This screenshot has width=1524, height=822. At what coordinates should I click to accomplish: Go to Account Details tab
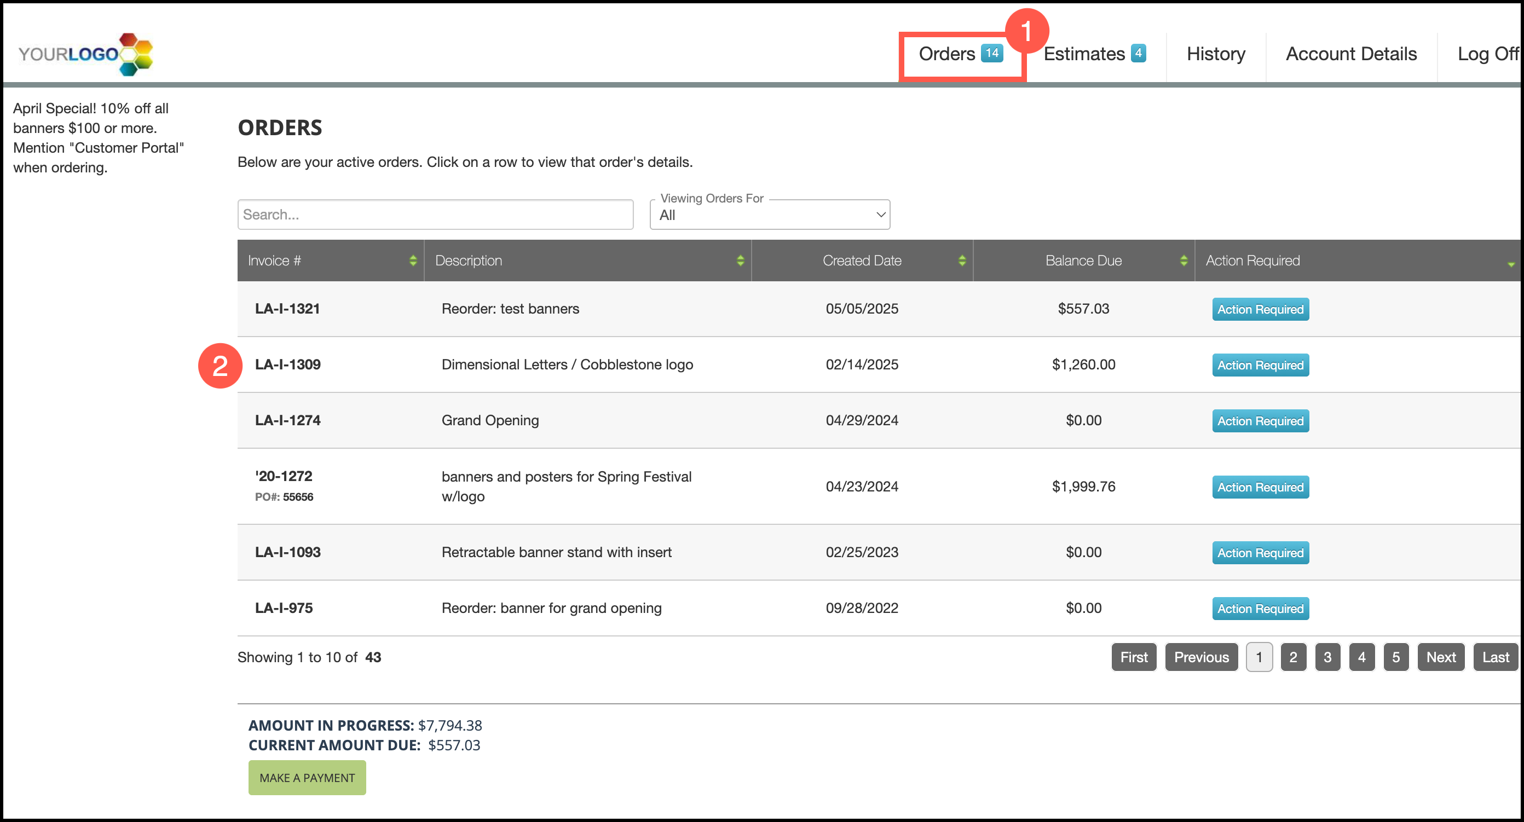1350,54
